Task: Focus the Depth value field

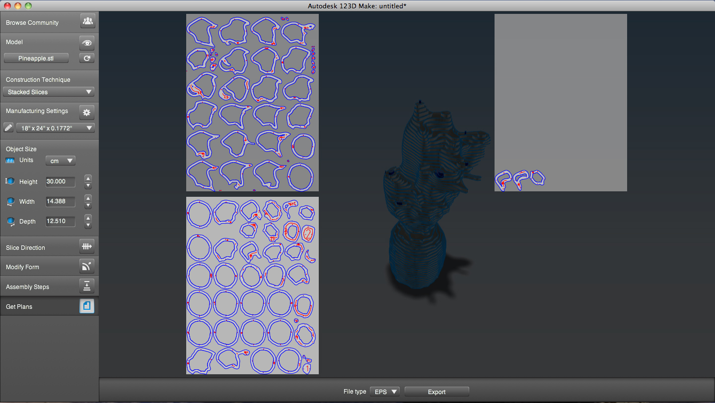Action: pos(60,221)
